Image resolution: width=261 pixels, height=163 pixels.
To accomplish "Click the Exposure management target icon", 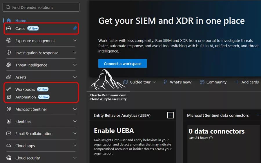I will point(9,40).
